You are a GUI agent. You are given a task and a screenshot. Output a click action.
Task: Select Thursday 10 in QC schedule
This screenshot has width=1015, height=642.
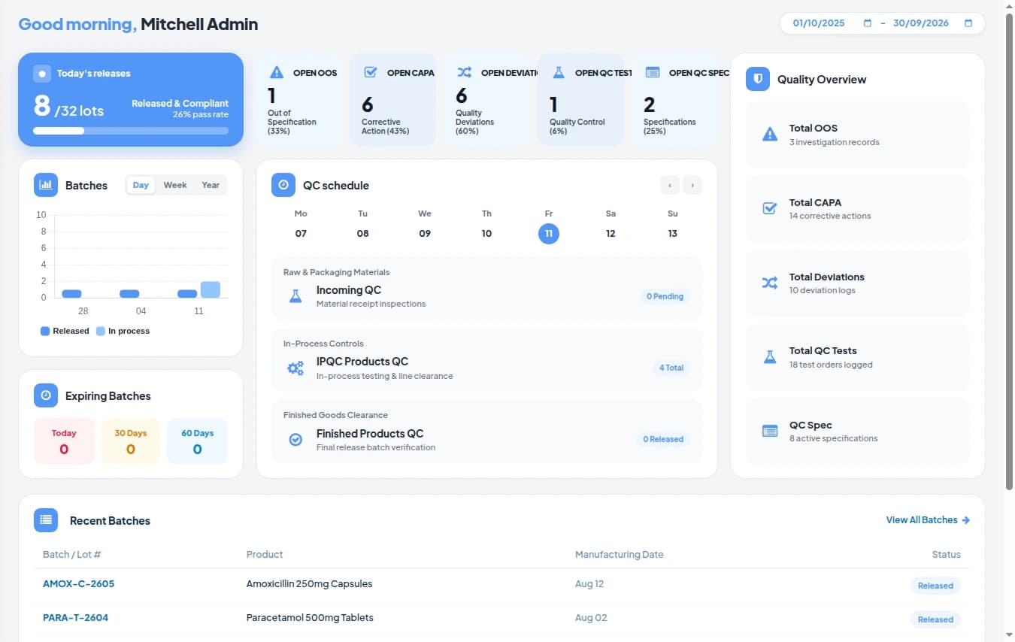pos(486,233)
